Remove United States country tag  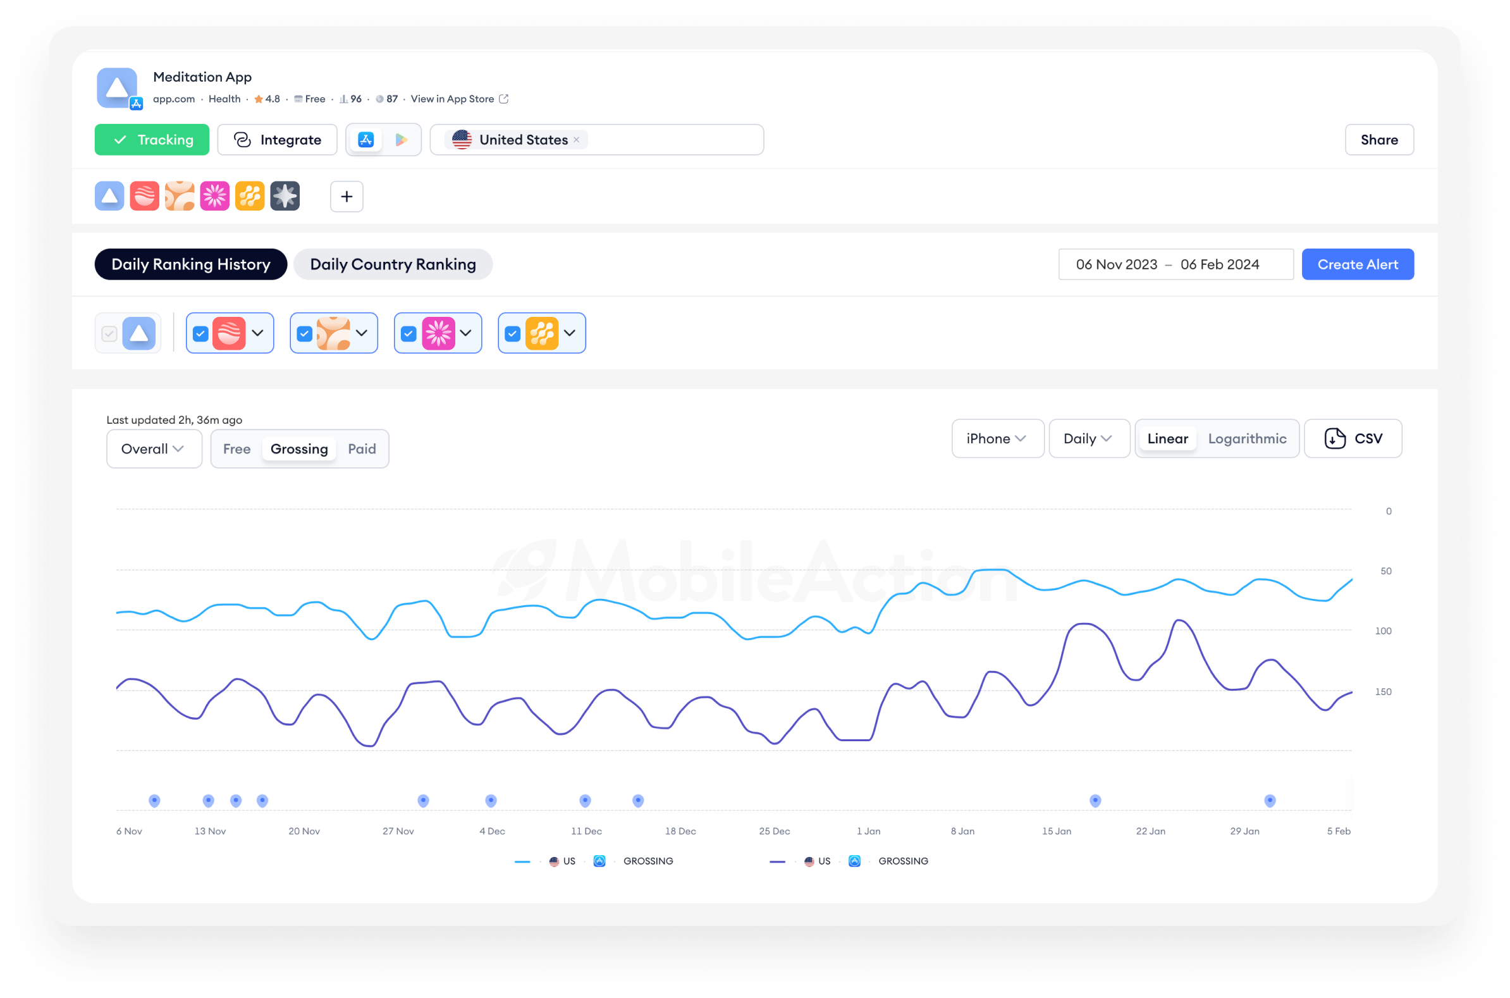click(577, 140)
